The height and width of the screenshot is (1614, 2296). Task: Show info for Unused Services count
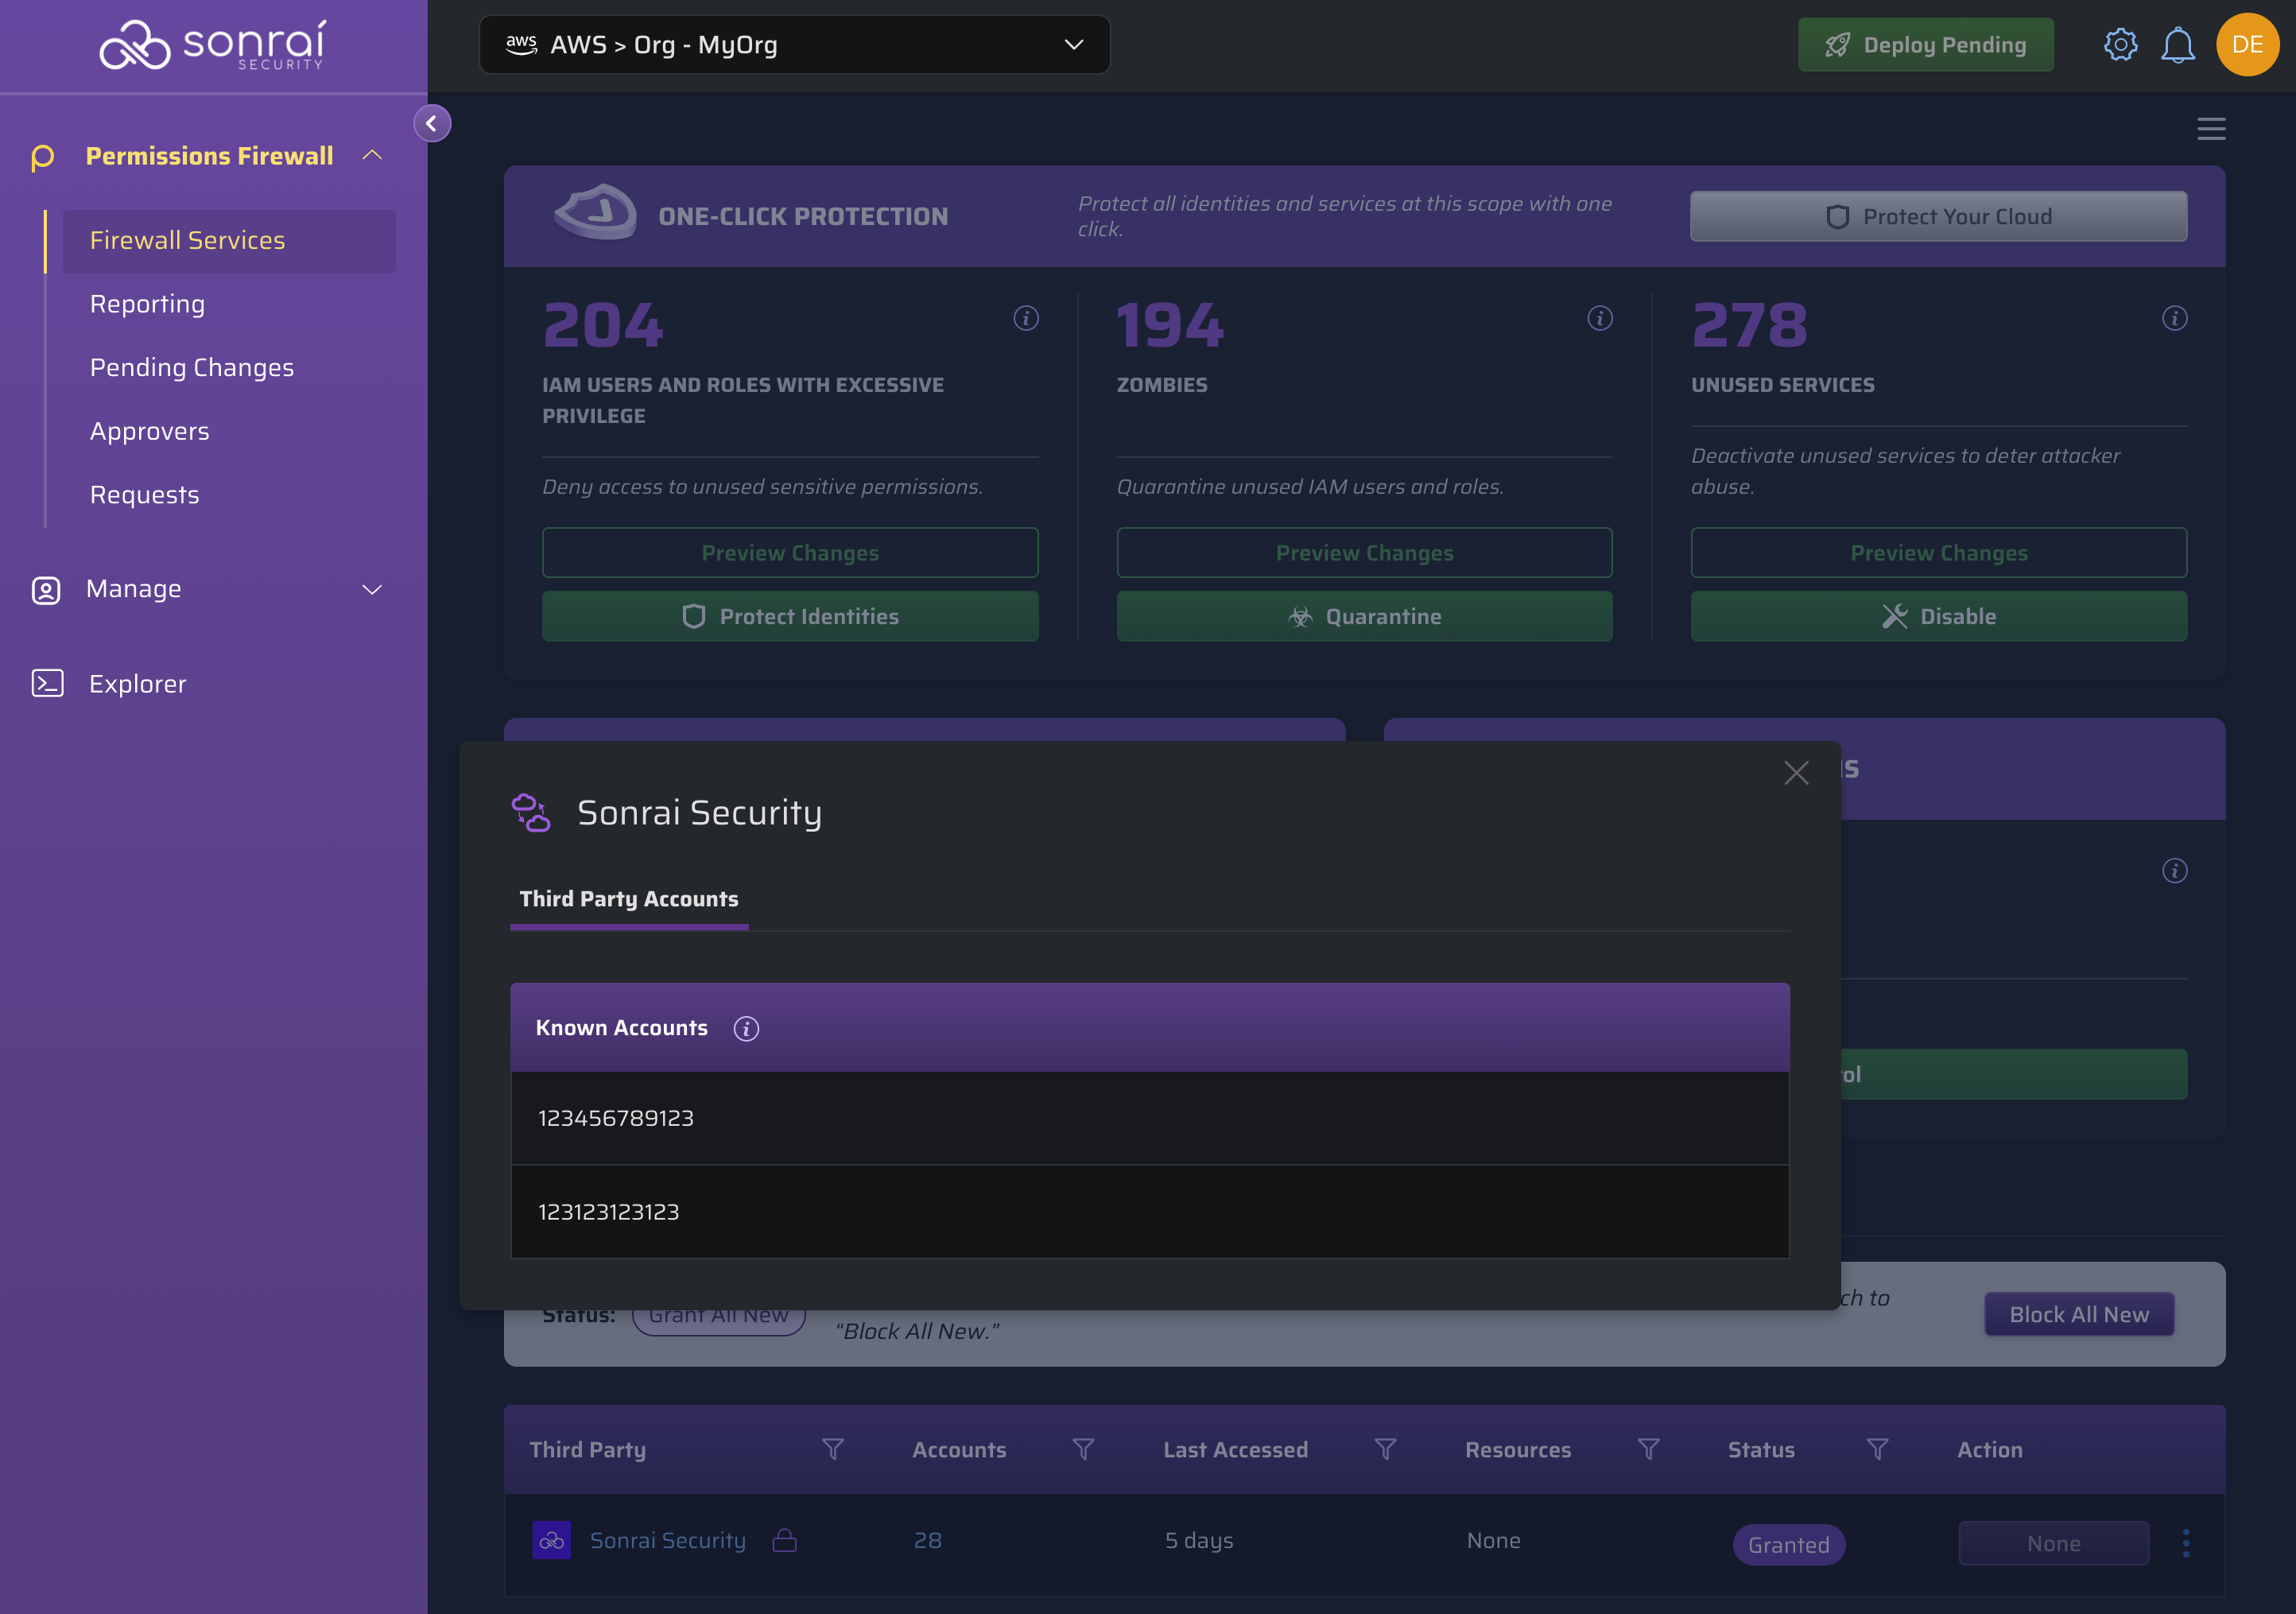coord(2175,318)
